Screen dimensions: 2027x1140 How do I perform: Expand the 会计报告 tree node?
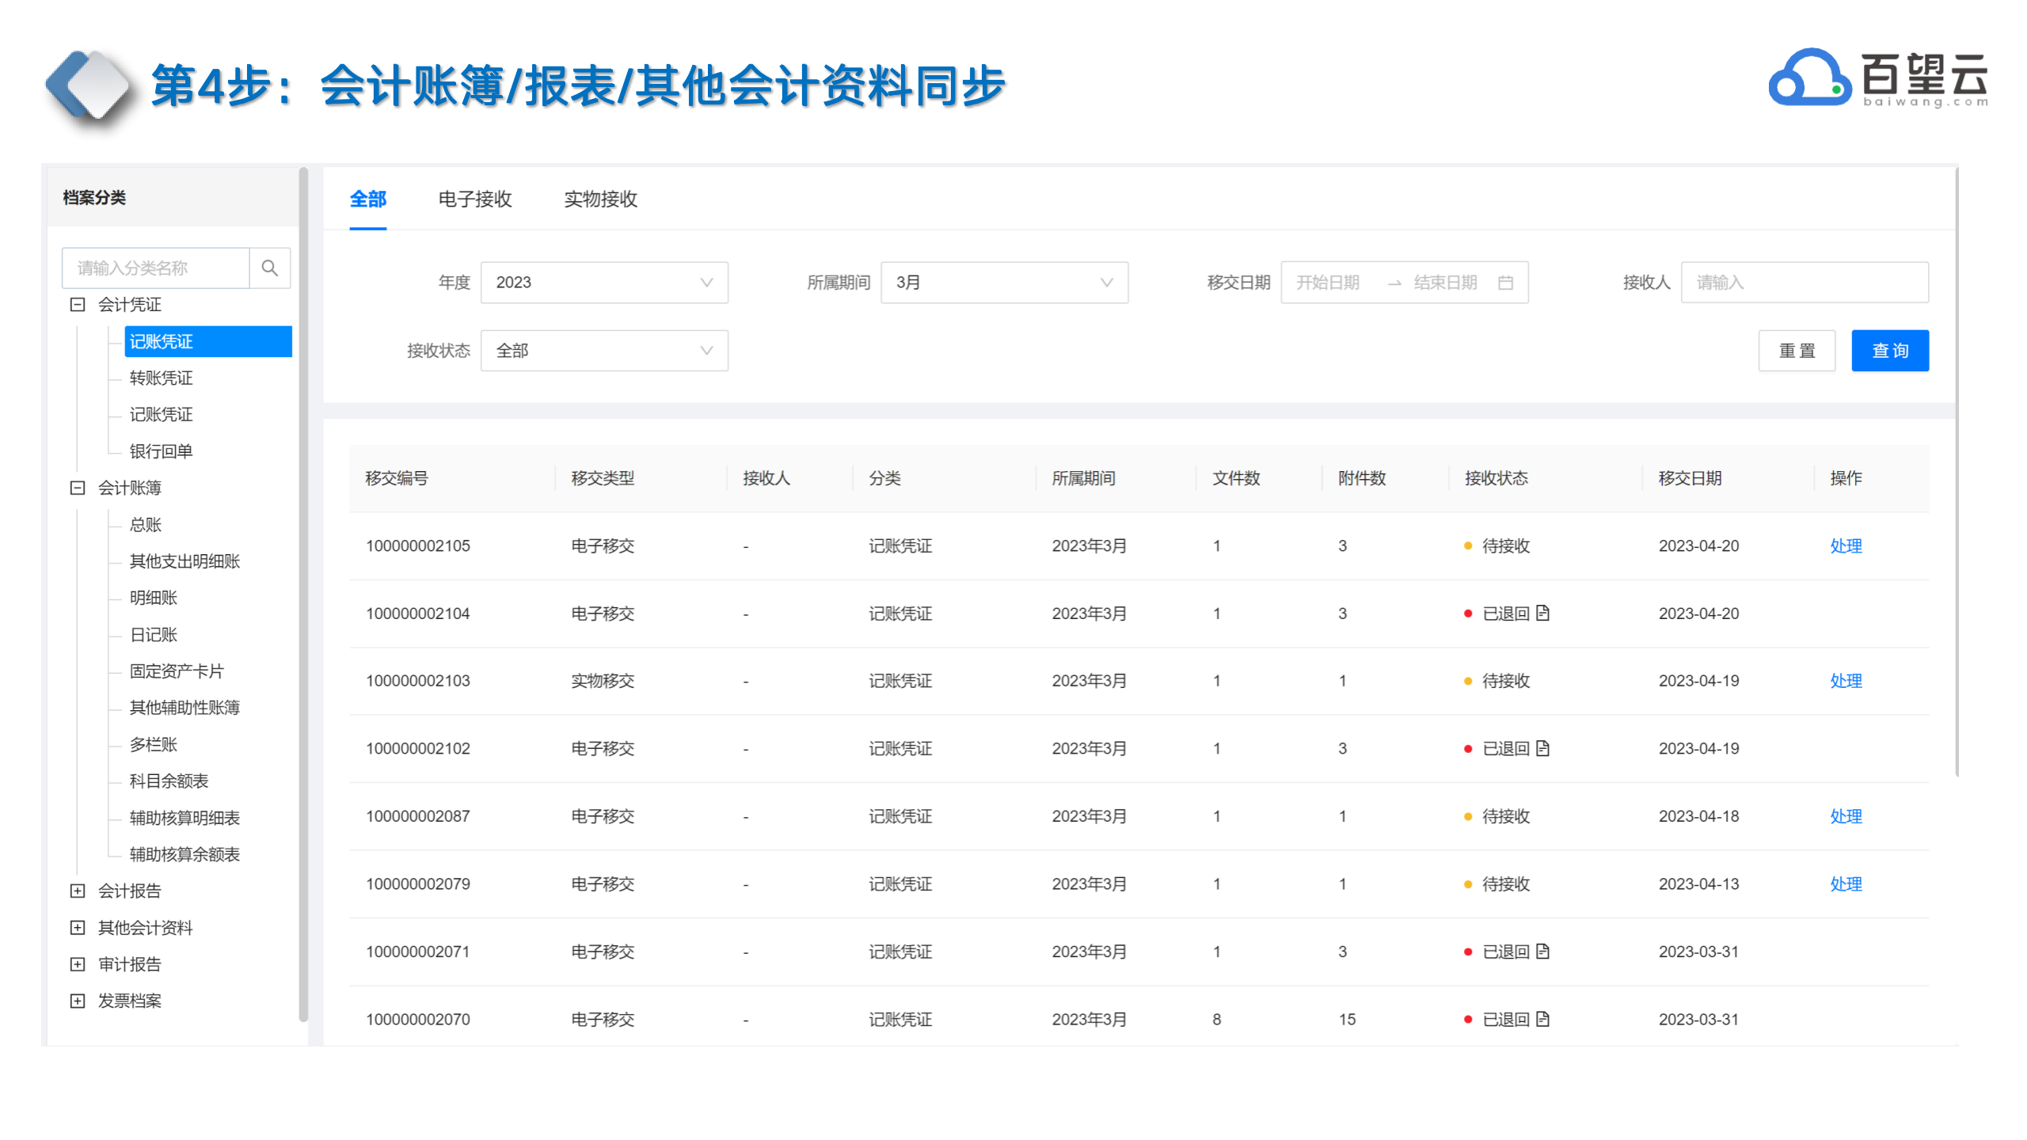78,891
